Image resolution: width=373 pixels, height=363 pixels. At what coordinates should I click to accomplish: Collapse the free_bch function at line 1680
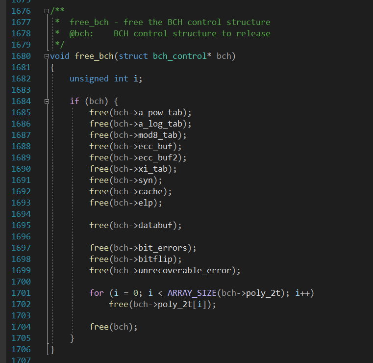(47, 56)
